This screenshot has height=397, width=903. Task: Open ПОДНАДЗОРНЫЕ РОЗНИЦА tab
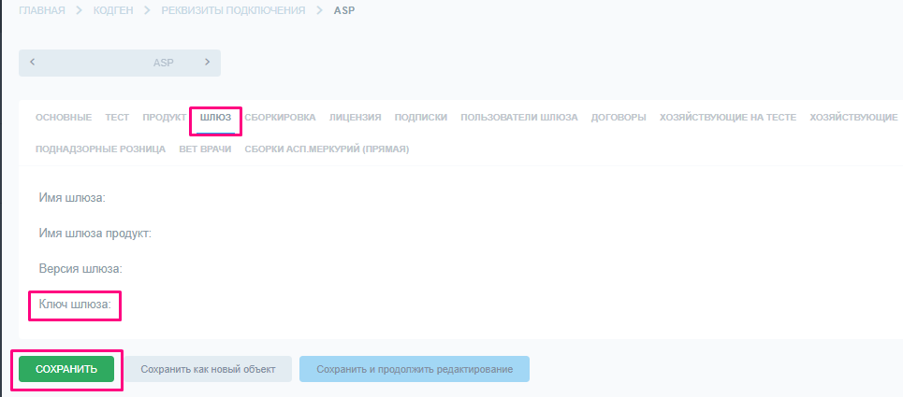(100, 149)
